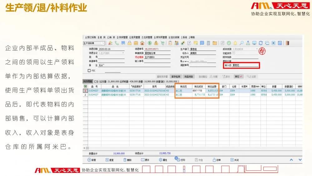Click the yellow bell toolbar icon
Viewport: 312px width, 176px height.
pos(235,43)
